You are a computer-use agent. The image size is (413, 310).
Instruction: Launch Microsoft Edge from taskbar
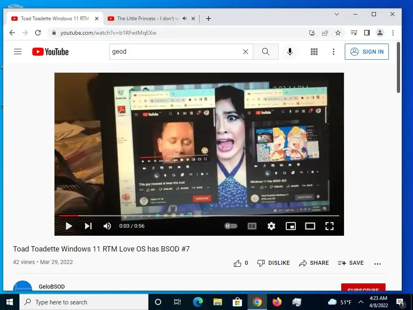coord(198,302)
